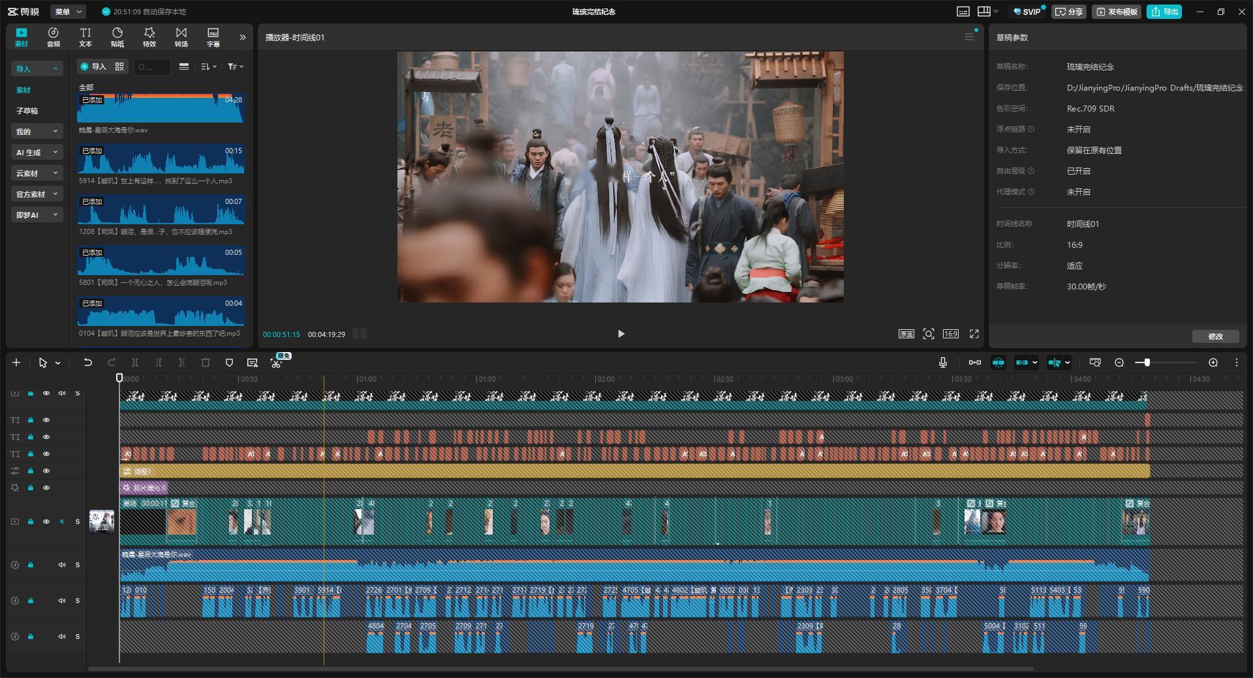Unmute the main video track beside 封面 cover
The width and height of the screenshot is (1253, 678).
(x=62, y=522)
